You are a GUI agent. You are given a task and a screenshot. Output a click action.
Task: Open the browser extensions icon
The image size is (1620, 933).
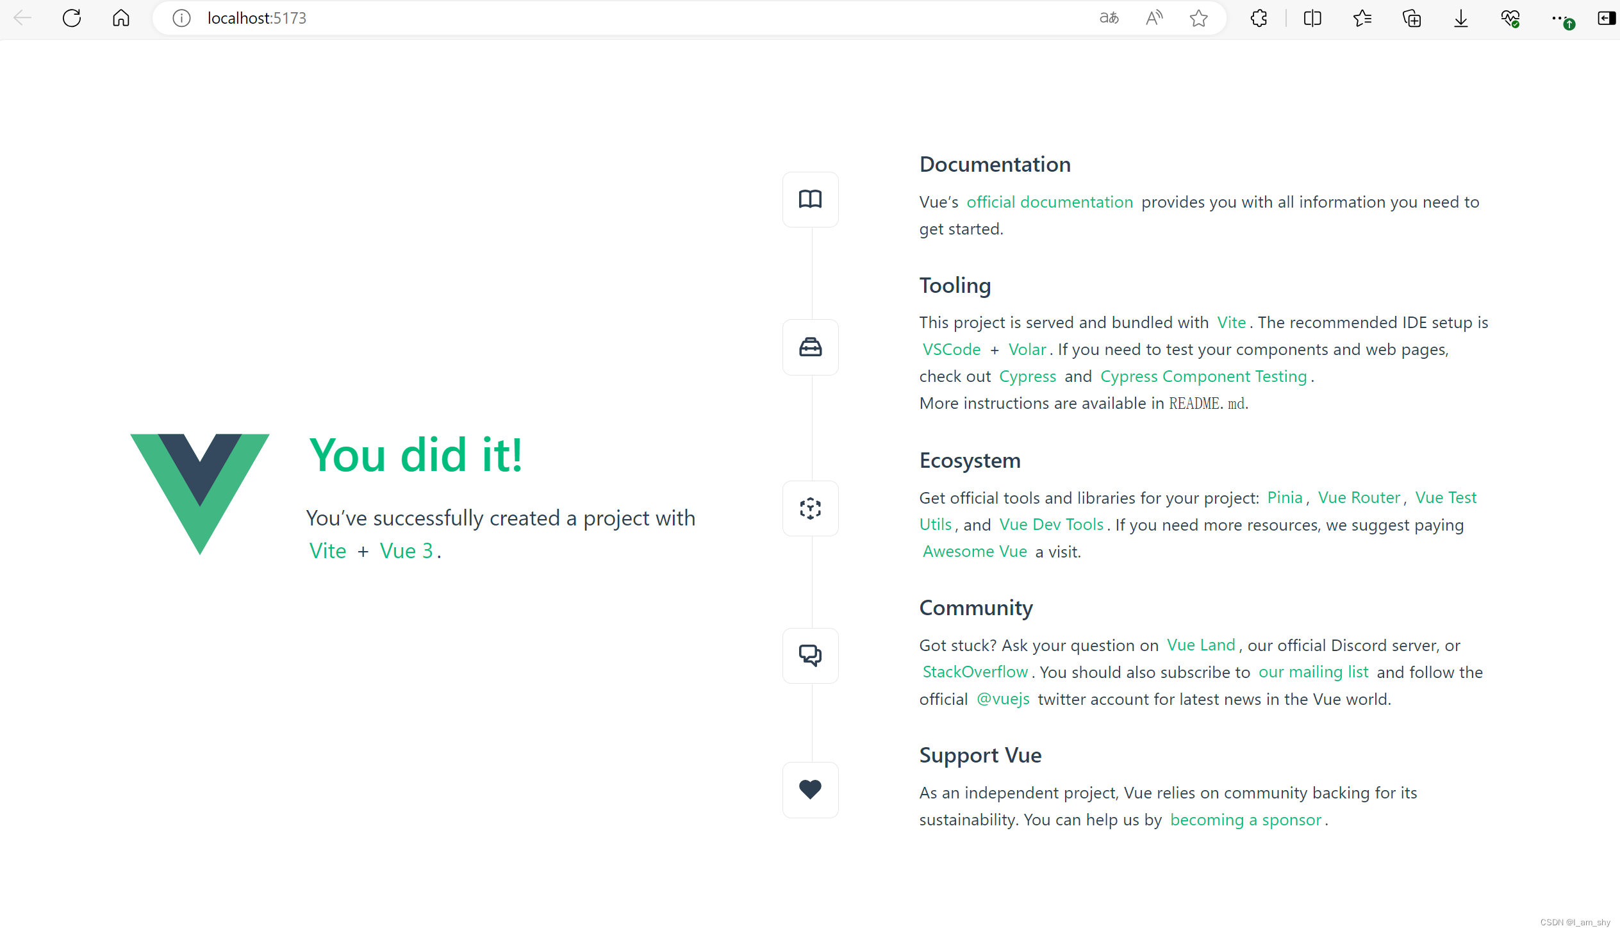coord(1259,18)
